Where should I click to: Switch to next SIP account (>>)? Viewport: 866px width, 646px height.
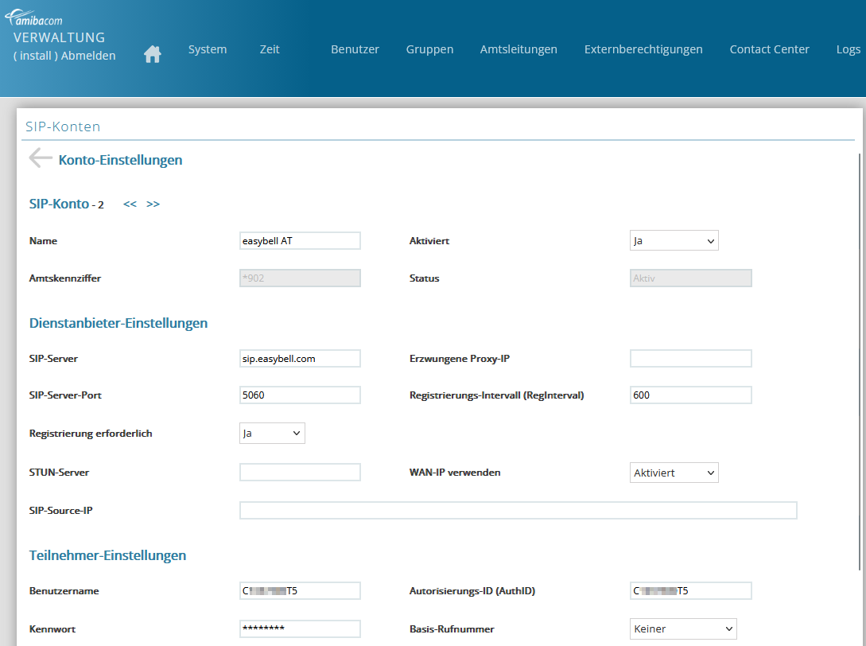(153, 204)
